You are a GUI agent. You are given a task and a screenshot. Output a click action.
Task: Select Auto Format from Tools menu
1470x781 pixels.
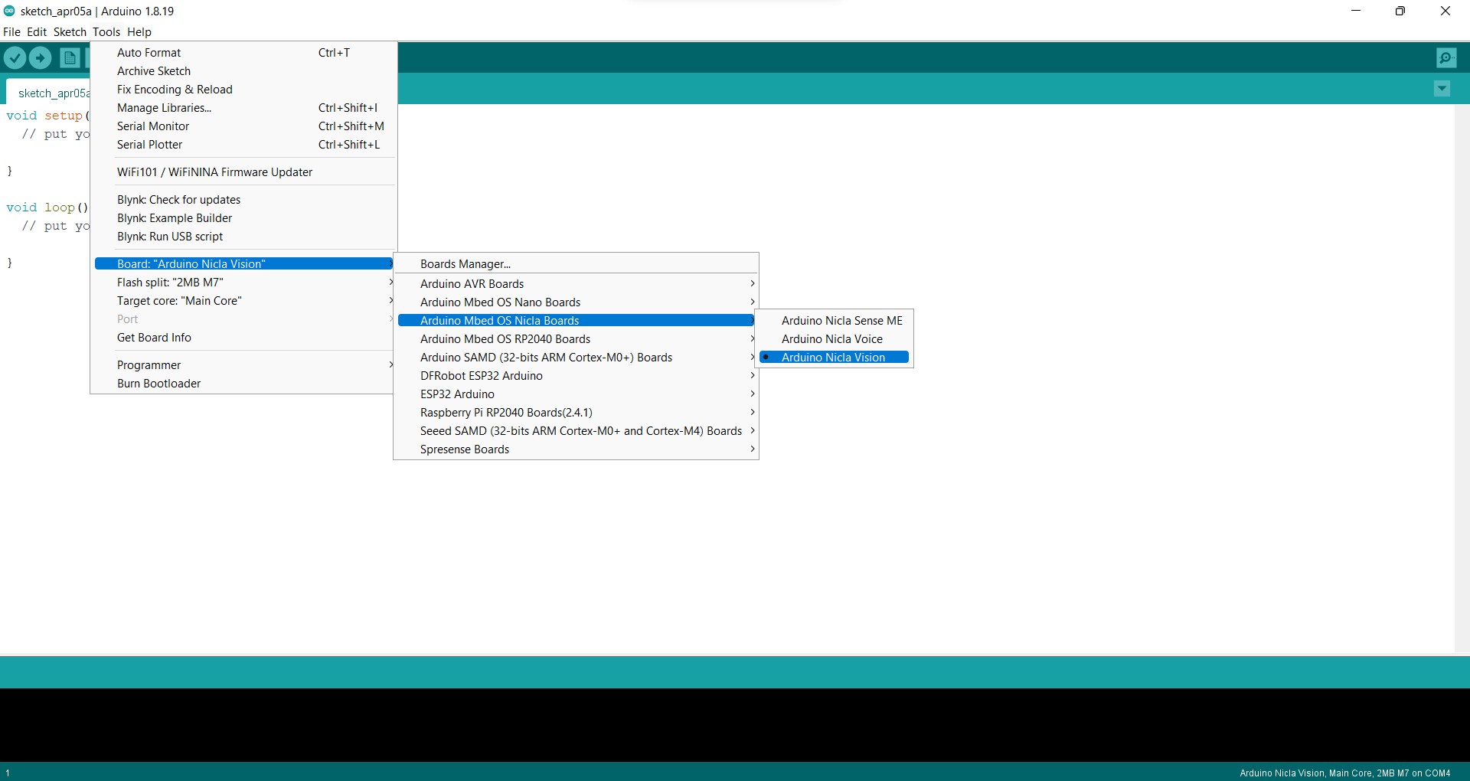coord(243,53)
